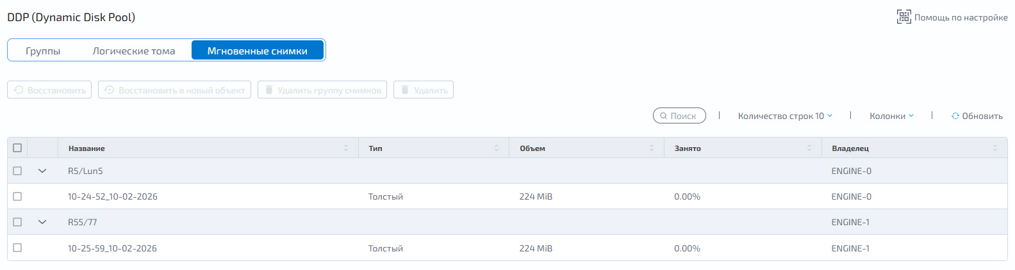Click sort arrows in Объем column header

[x=652, y=148]
